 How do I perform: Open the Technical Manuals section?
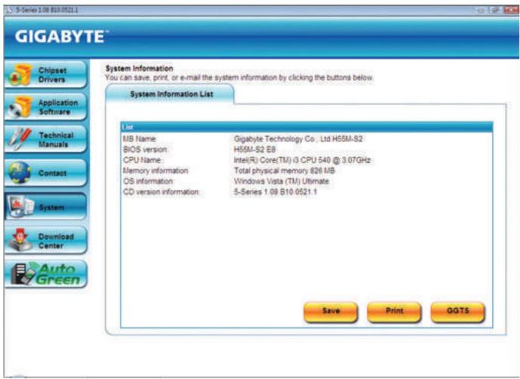click(x=45, y=139)
